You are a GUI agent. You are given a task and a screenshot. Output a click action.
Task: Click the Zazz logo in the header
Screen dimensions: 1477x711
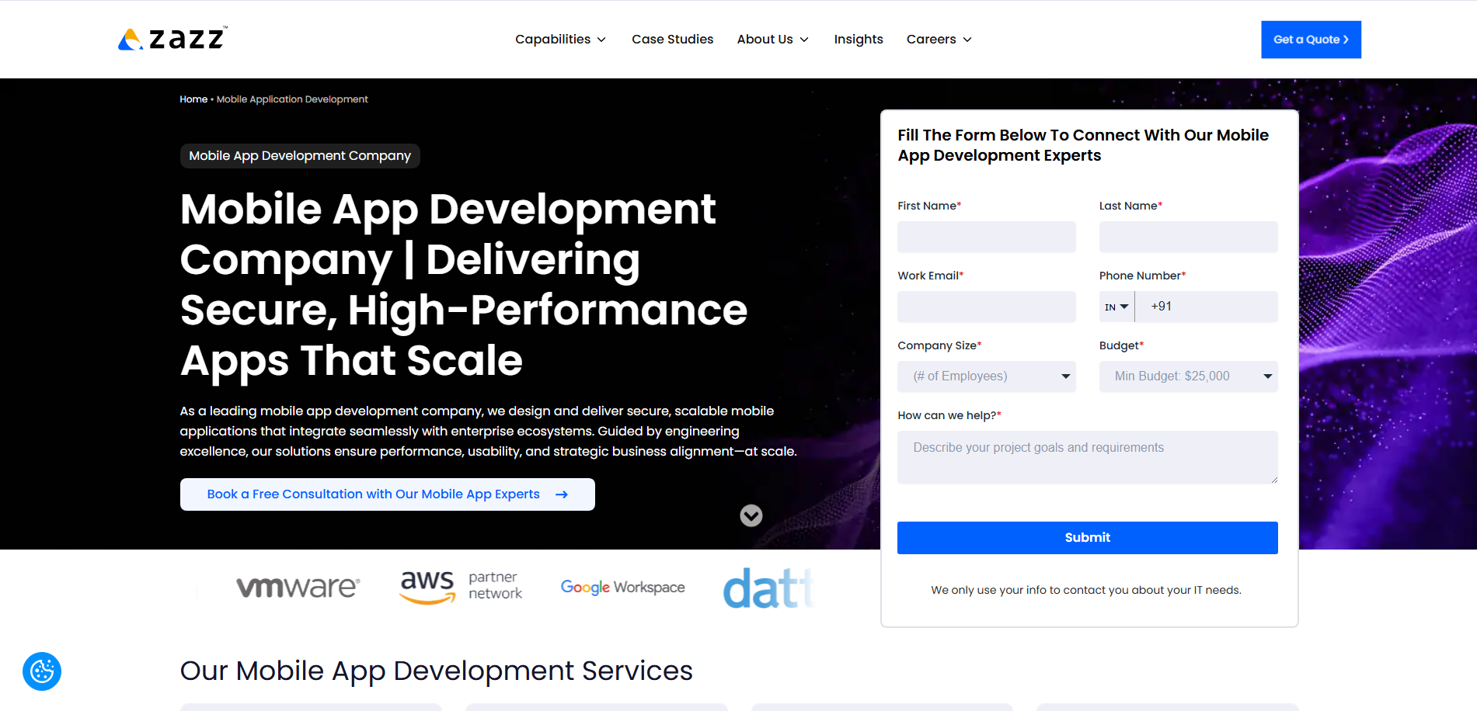172,39
